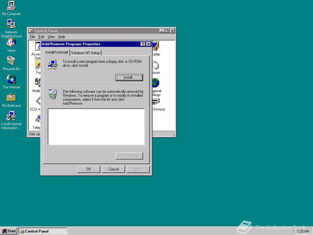Open the Help menu in Control Panel
Image resolution: width=313 pixels, height=235 pixels.
tap(62, 37)
